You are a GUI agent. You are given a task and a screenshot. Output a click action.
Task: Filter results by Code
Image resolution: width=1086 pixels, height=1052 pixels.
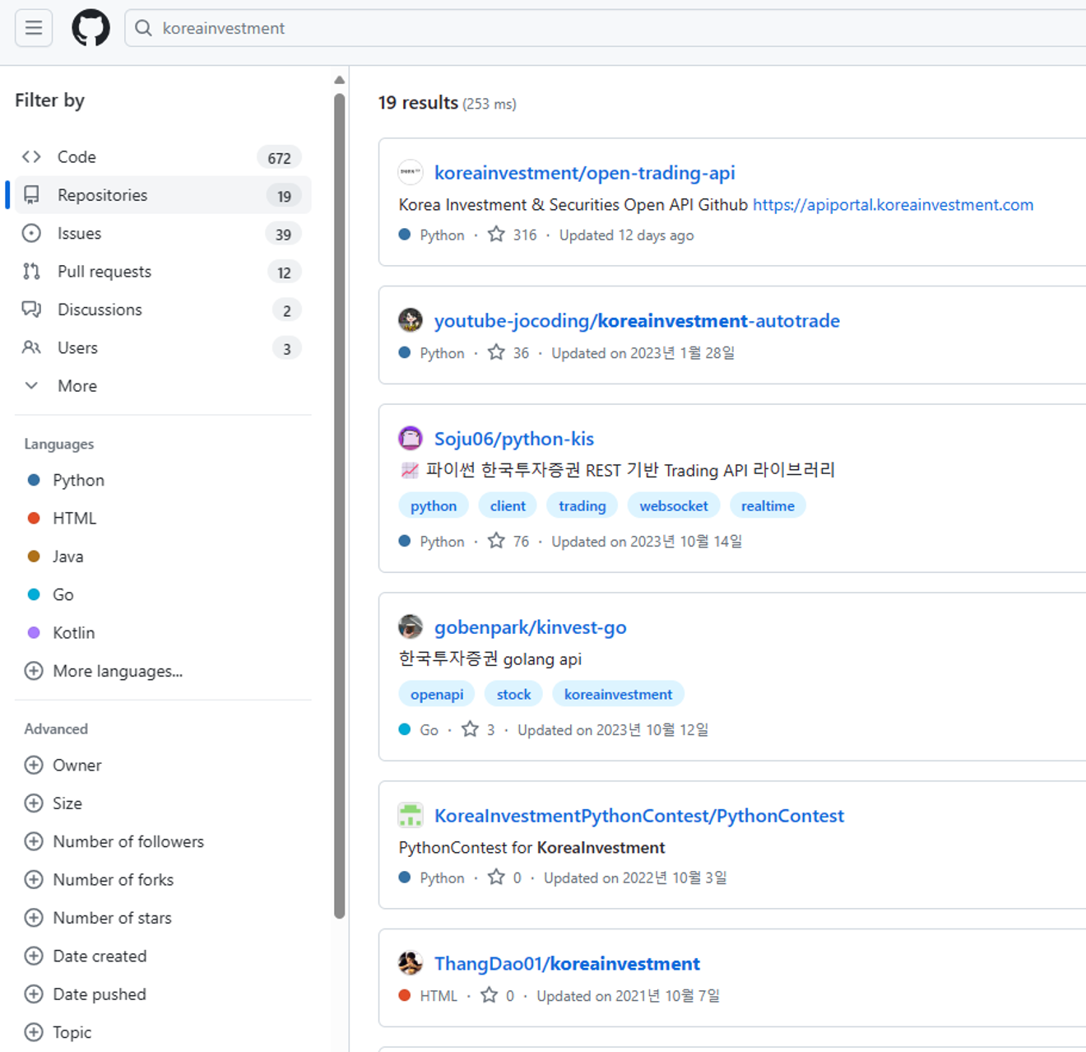click(163, 157)
